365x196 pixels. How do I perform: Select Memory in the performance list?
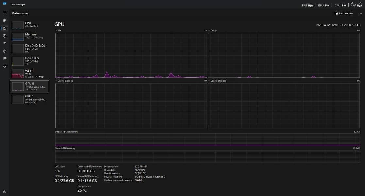pyautogui.click(x=29, y=36)
